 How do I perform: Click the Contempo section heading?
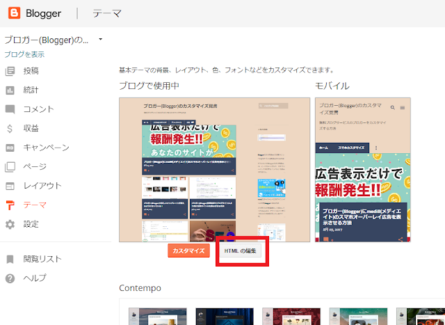tap(140, 288)
